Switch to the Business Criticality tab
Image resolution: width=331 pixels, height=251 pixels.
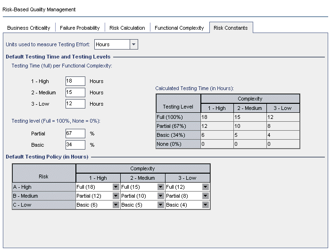29,28
